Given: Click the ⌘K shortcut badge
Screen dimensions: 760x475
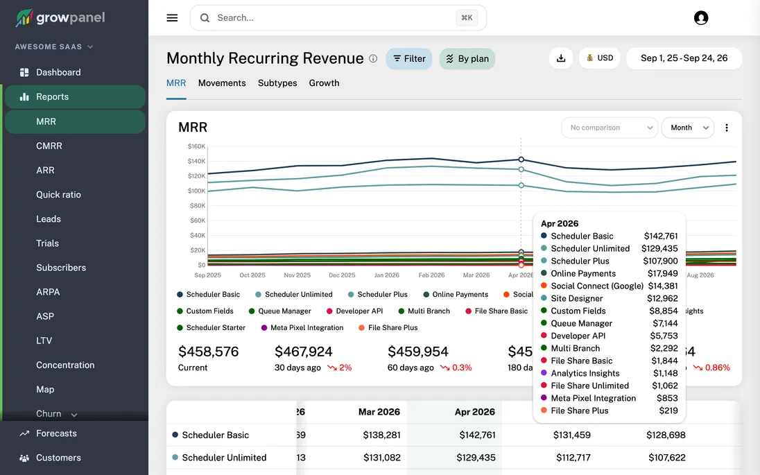Looking at the screenshot, I should [x=467, y=18].
